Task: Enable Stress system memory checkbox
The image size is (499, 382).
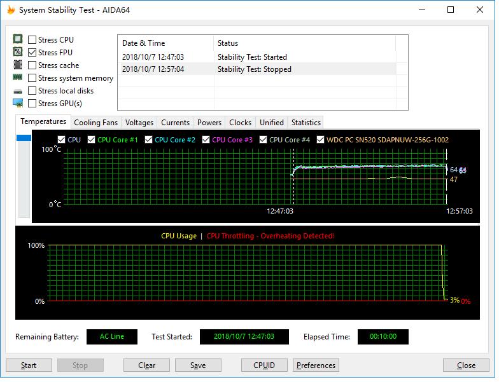Action: [x=32, y=78]
